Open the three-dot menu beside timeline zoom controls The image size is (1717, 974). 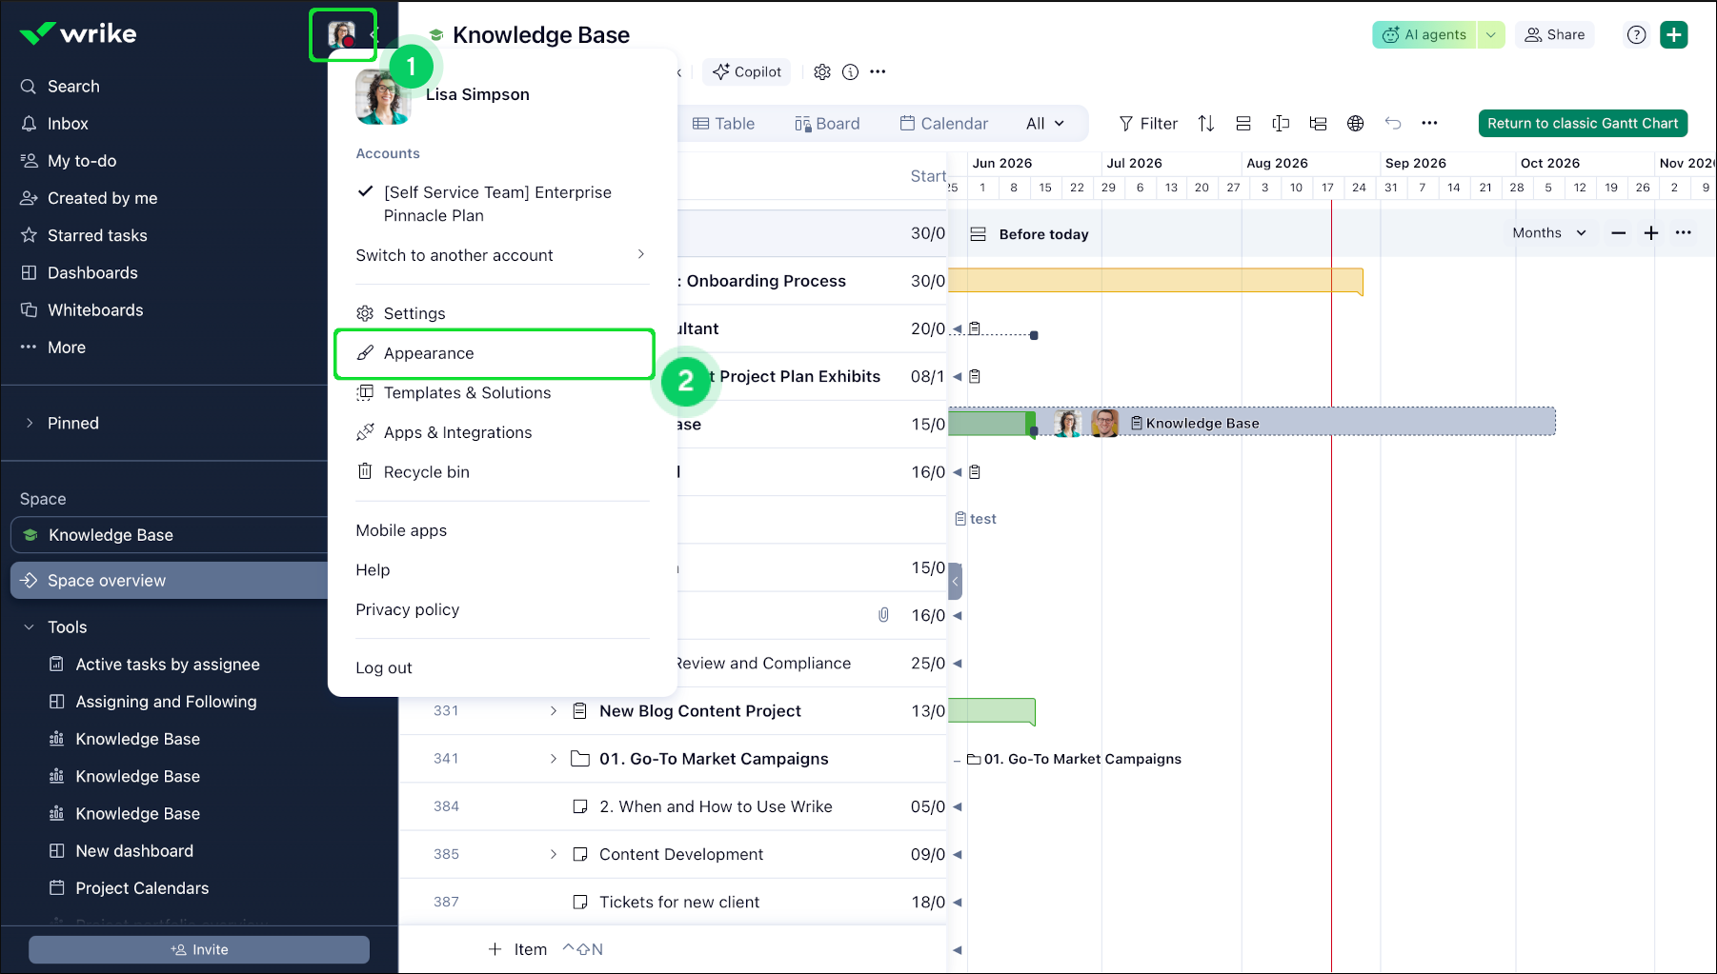click(1684, 233)
